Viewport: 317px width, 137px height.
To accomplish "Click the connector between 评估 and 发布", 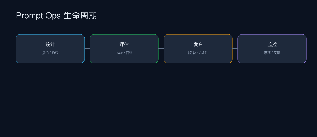I will coord(161,49).
